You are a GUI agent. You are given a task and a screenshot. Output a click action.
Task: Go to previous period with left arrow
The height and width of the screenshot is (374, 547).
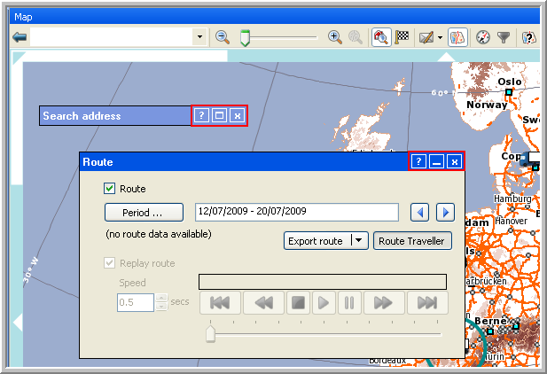422,212
